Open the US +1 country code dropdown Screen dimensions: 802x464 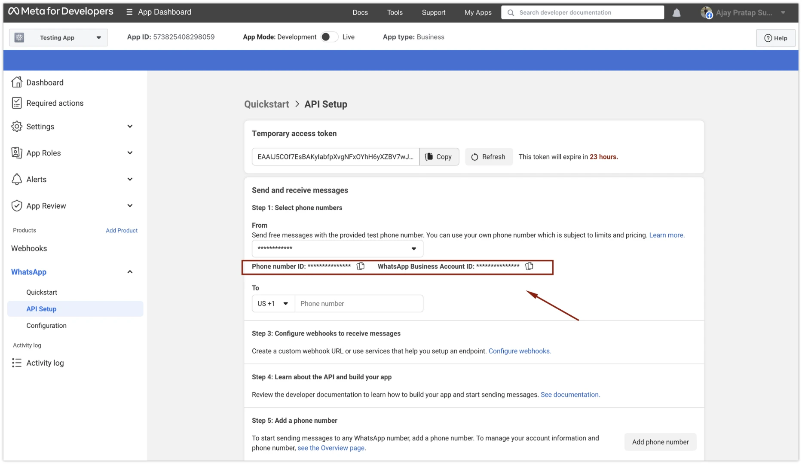pos(273,303)
